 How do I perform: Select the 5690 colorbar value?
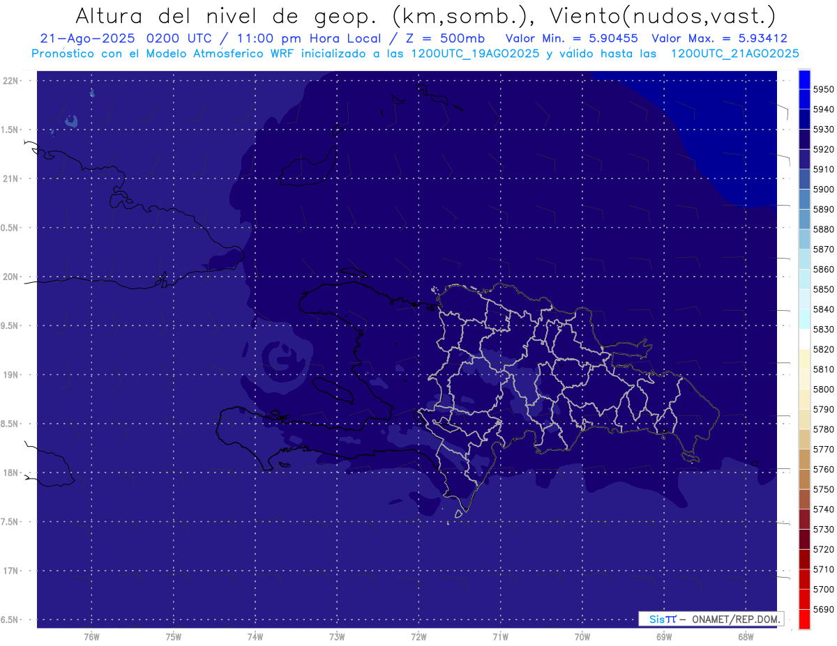(824, 610)
